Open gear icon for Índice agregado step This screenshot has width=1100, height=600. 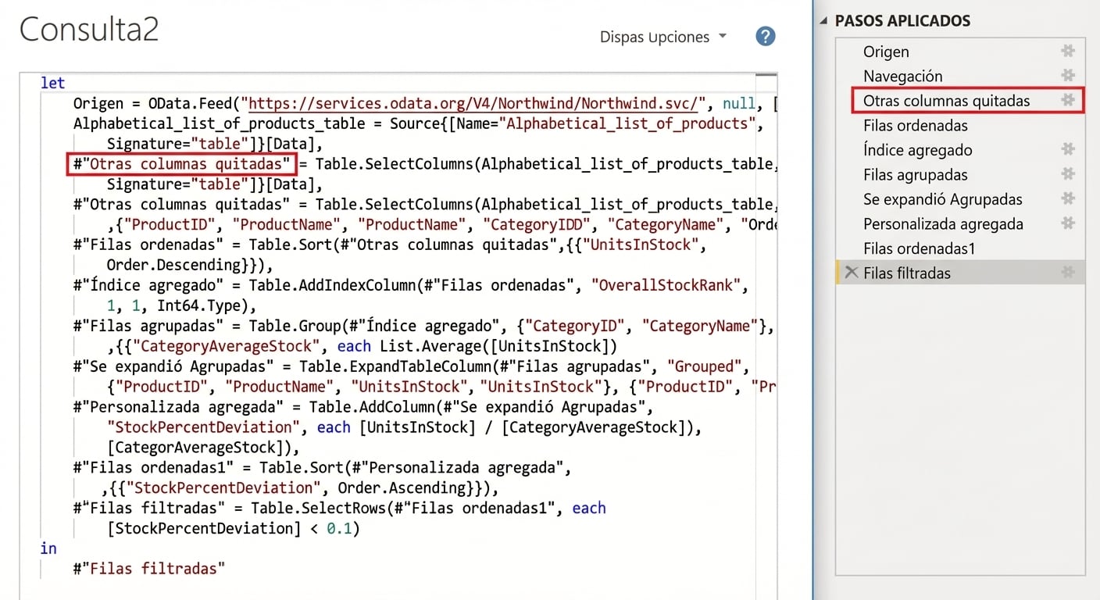coord(1067,150)
